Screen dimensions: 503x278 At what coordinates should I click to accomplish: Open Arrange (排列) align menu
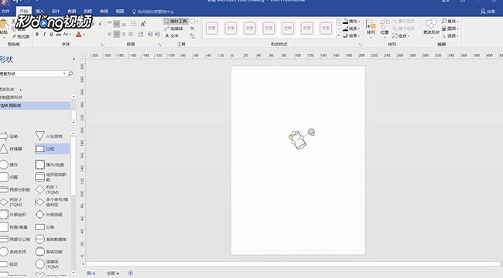click(371, 29)
